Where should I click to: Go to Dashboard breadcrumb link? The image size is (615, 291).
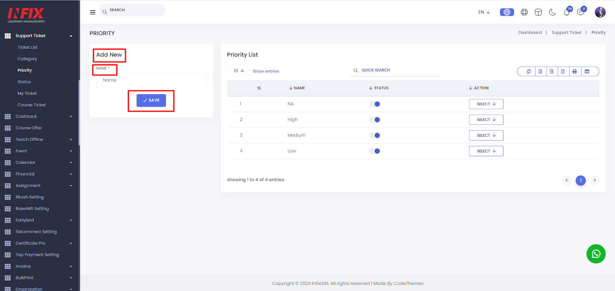530,33
